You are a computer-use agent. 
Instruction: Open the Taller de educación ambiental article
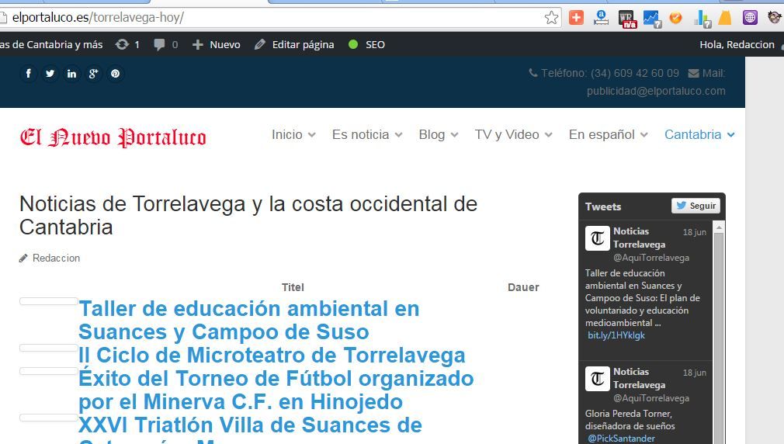[249, 320]
